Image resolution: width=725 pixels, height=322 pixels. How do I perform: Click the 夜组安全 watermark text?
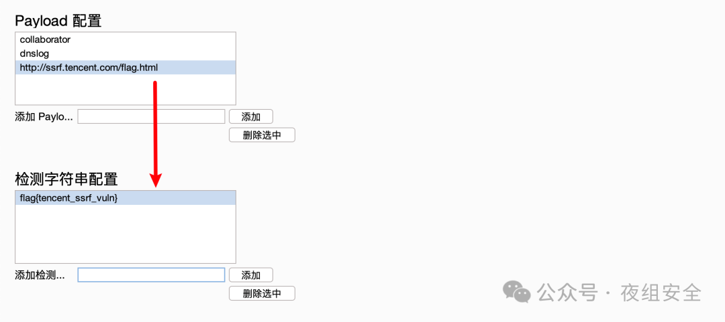[x=661, y=293]
